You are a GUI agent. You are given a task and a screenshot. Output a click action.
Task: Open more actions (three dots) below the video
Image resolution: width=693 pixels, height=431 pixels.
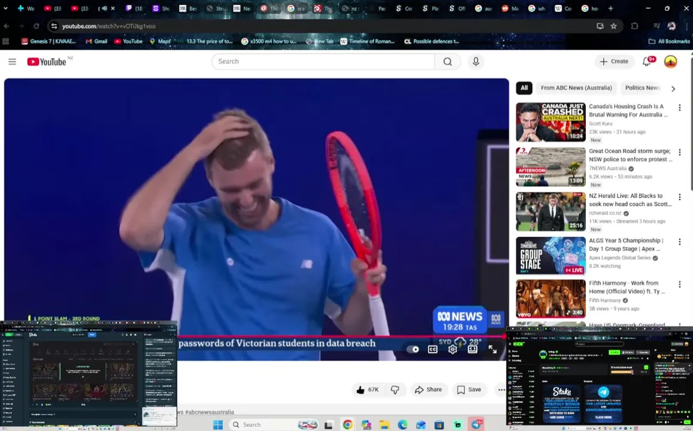click(x=501, y=390)
